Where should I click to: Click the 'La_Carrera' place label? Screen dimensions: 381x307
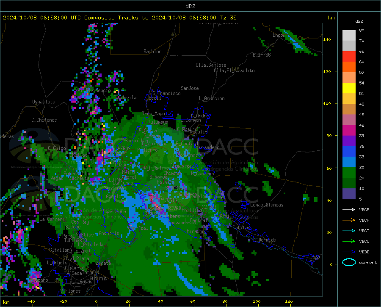point(52,219)
